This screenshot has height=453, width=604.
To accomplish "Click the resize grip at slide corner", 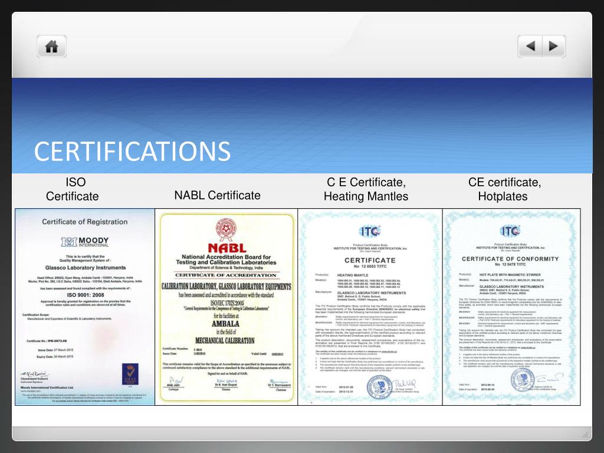I will (x=586, y=435).
